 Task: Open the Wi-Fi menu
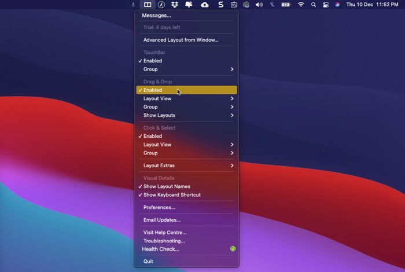(301, 5)
